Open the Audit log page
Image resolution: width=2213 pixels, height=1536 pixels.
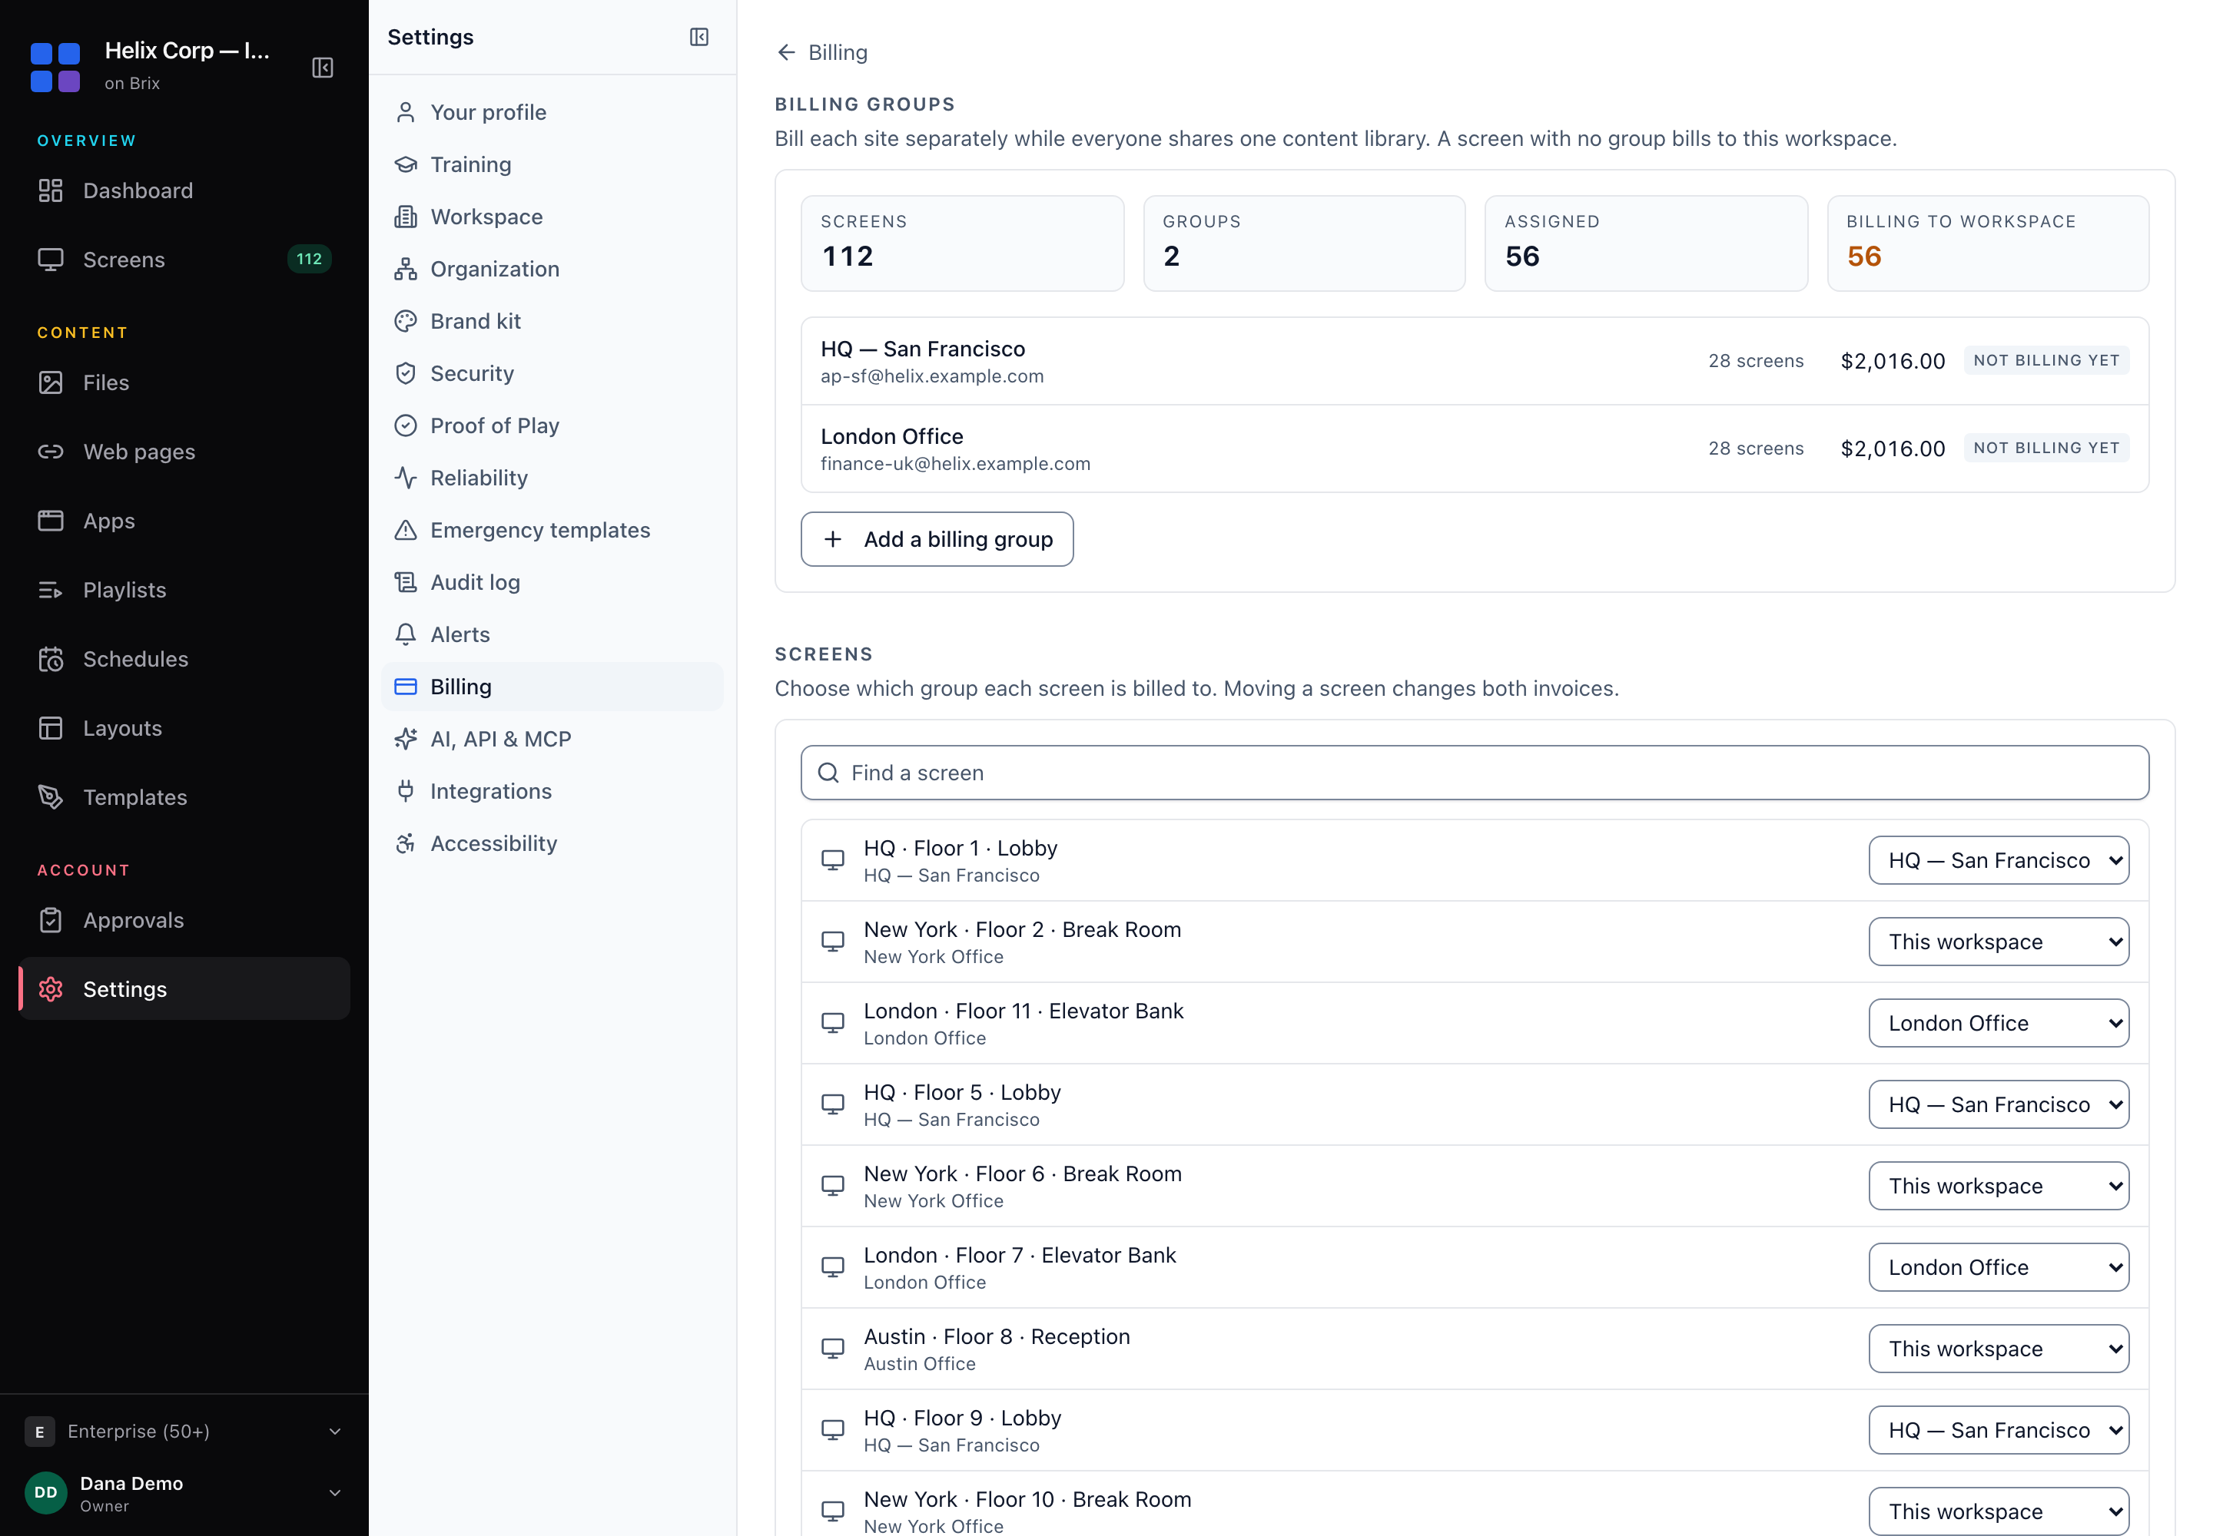click(552, 582)
